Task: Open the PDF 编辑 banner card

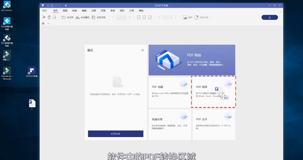Action: click(192, 60)
